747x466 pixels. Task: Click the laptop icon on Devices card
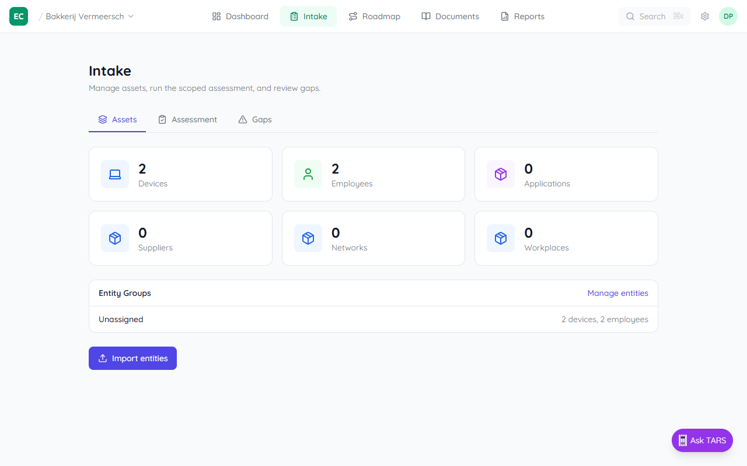click(115, 174)
